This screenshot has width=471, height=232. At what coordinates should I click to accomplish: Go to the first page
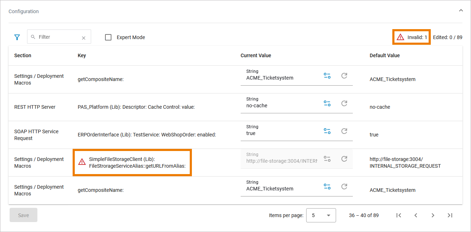pyautogui.click(x=399, y=215)
